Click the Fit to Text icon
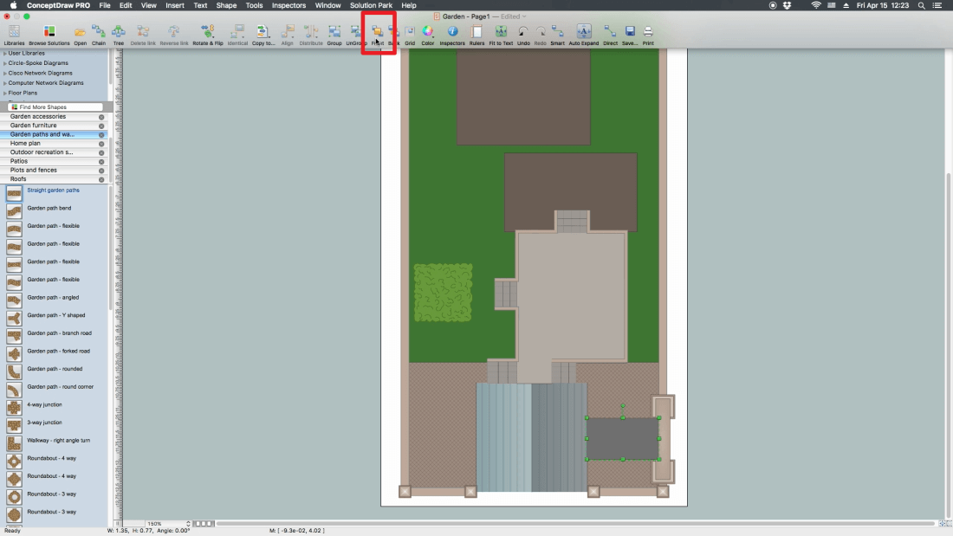 [501, 32]
